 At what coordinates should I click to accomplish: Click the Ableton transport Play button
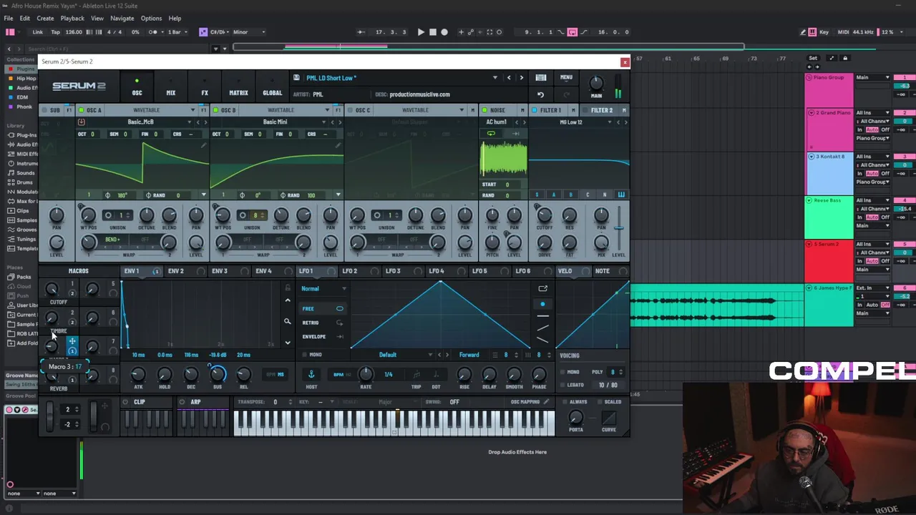[421, 31]
